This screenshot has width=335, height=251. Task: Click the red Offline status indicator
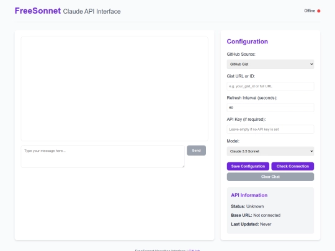[318, 11]
